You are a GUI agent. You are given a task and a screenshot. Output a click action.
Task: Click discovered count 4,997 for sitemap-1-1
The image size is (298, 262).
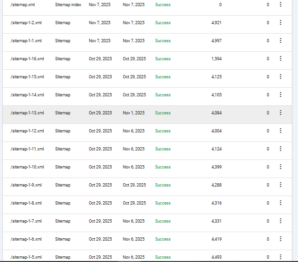click(x=216, y=41)
